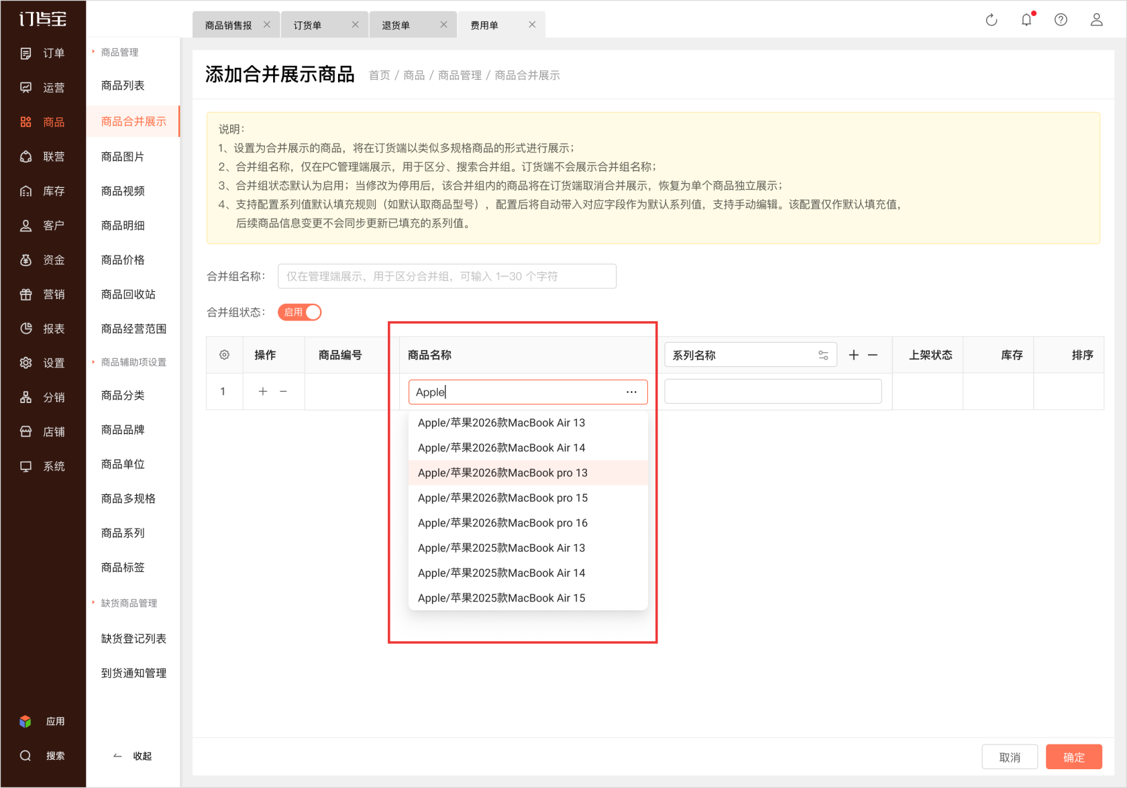Open the 库存 sidebar module
The height and width of the screenshot is (788, 1127).
(43, 191)
